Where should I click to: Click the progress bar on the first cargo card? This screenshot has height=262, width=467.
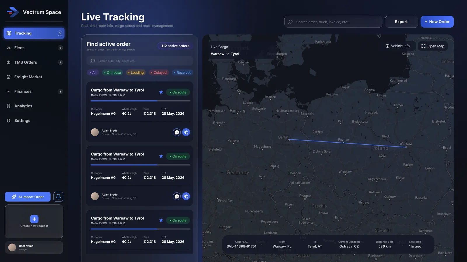point(140,101)
